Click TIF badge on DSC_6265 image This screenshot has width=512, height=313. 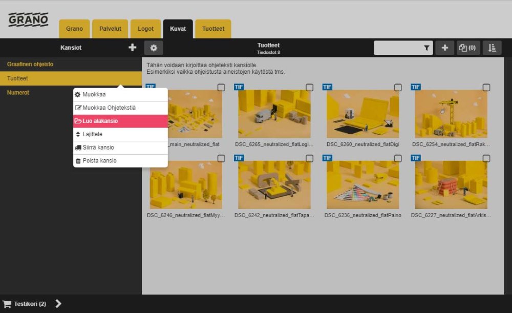pos(239,87)
